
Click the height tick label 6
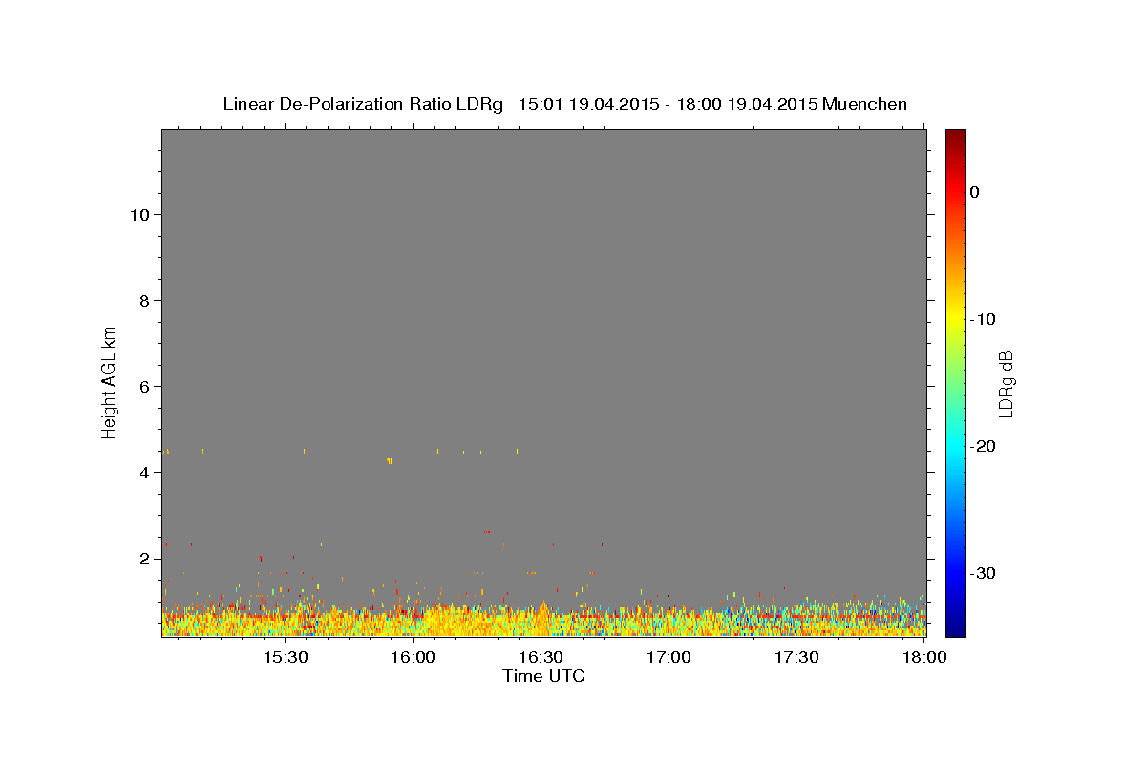[142, 387]
